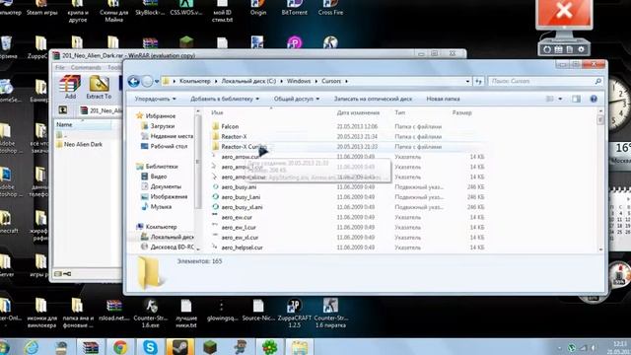Click Компьютер in the address breadcrumb

point(195,81)
